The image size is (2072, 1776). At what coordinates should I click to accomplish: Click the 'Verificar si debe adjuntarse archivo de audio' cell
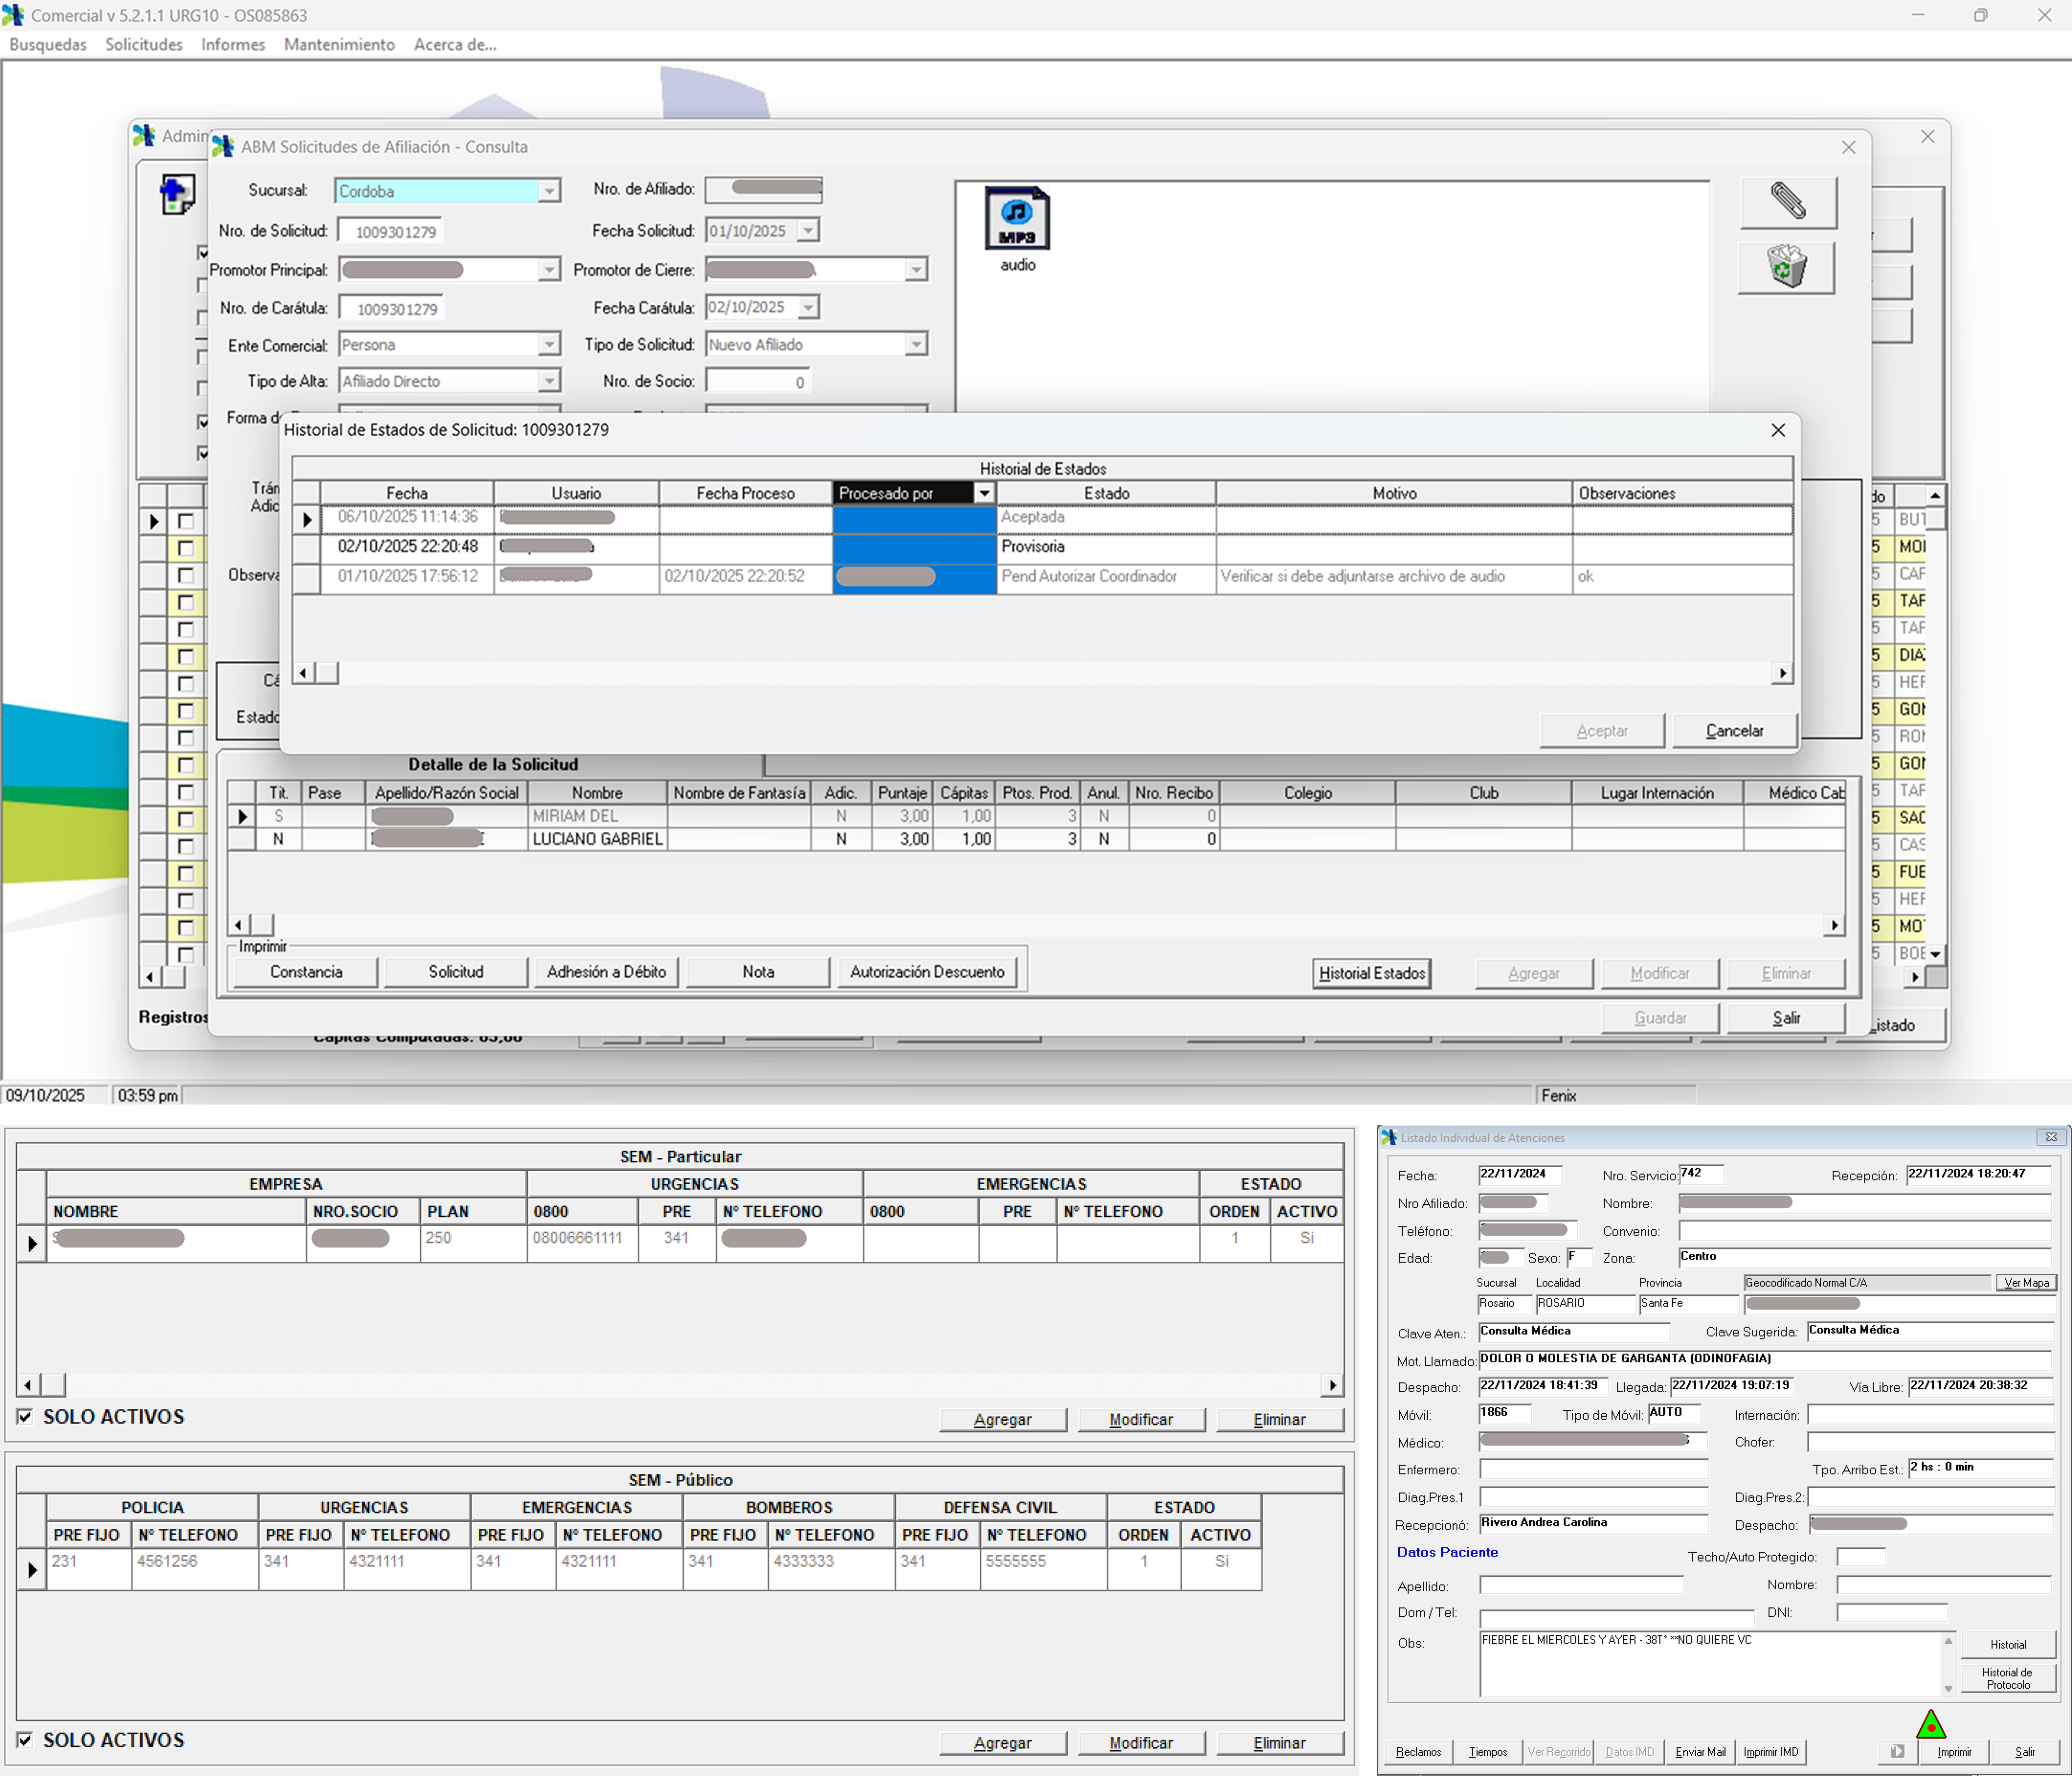(x=1393, y=577)
